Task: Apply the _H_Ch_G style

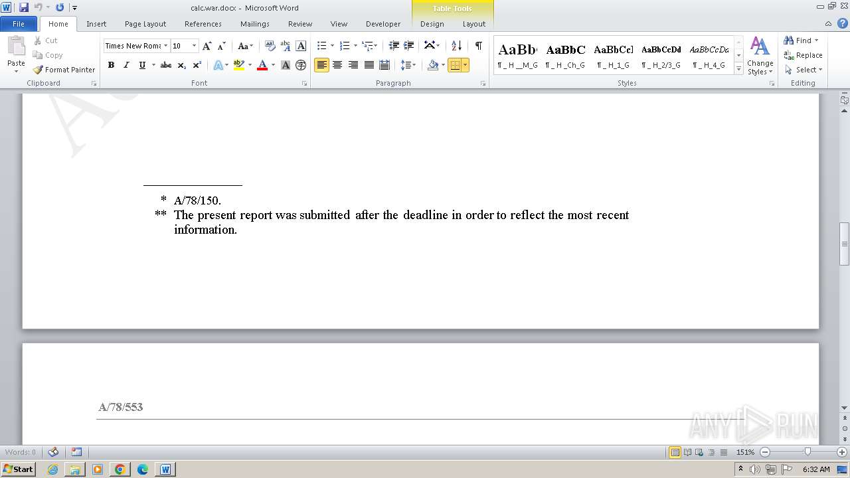Action: pos(566,56)
